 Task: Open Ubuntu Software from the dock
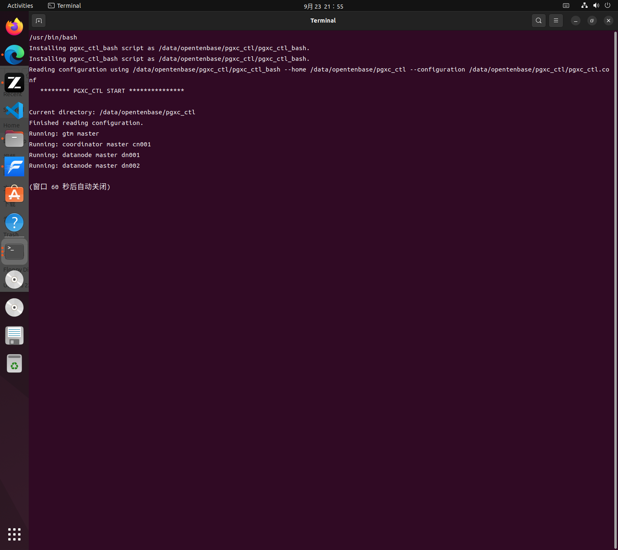pos(14,194)
